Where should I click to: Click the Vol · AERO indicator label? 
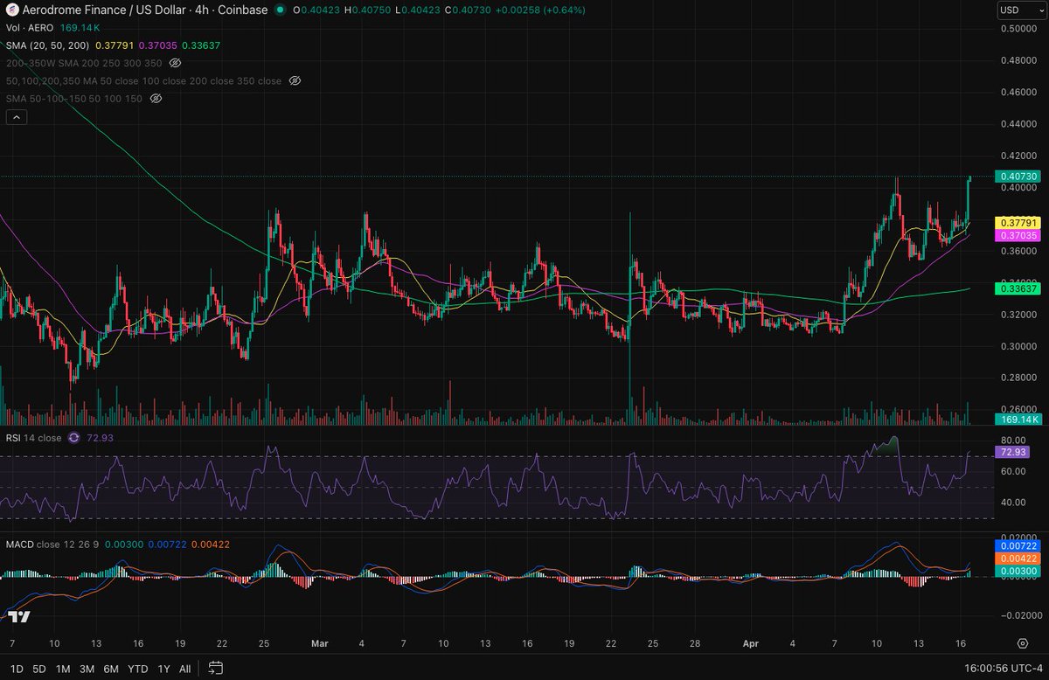tap(30, 28)
